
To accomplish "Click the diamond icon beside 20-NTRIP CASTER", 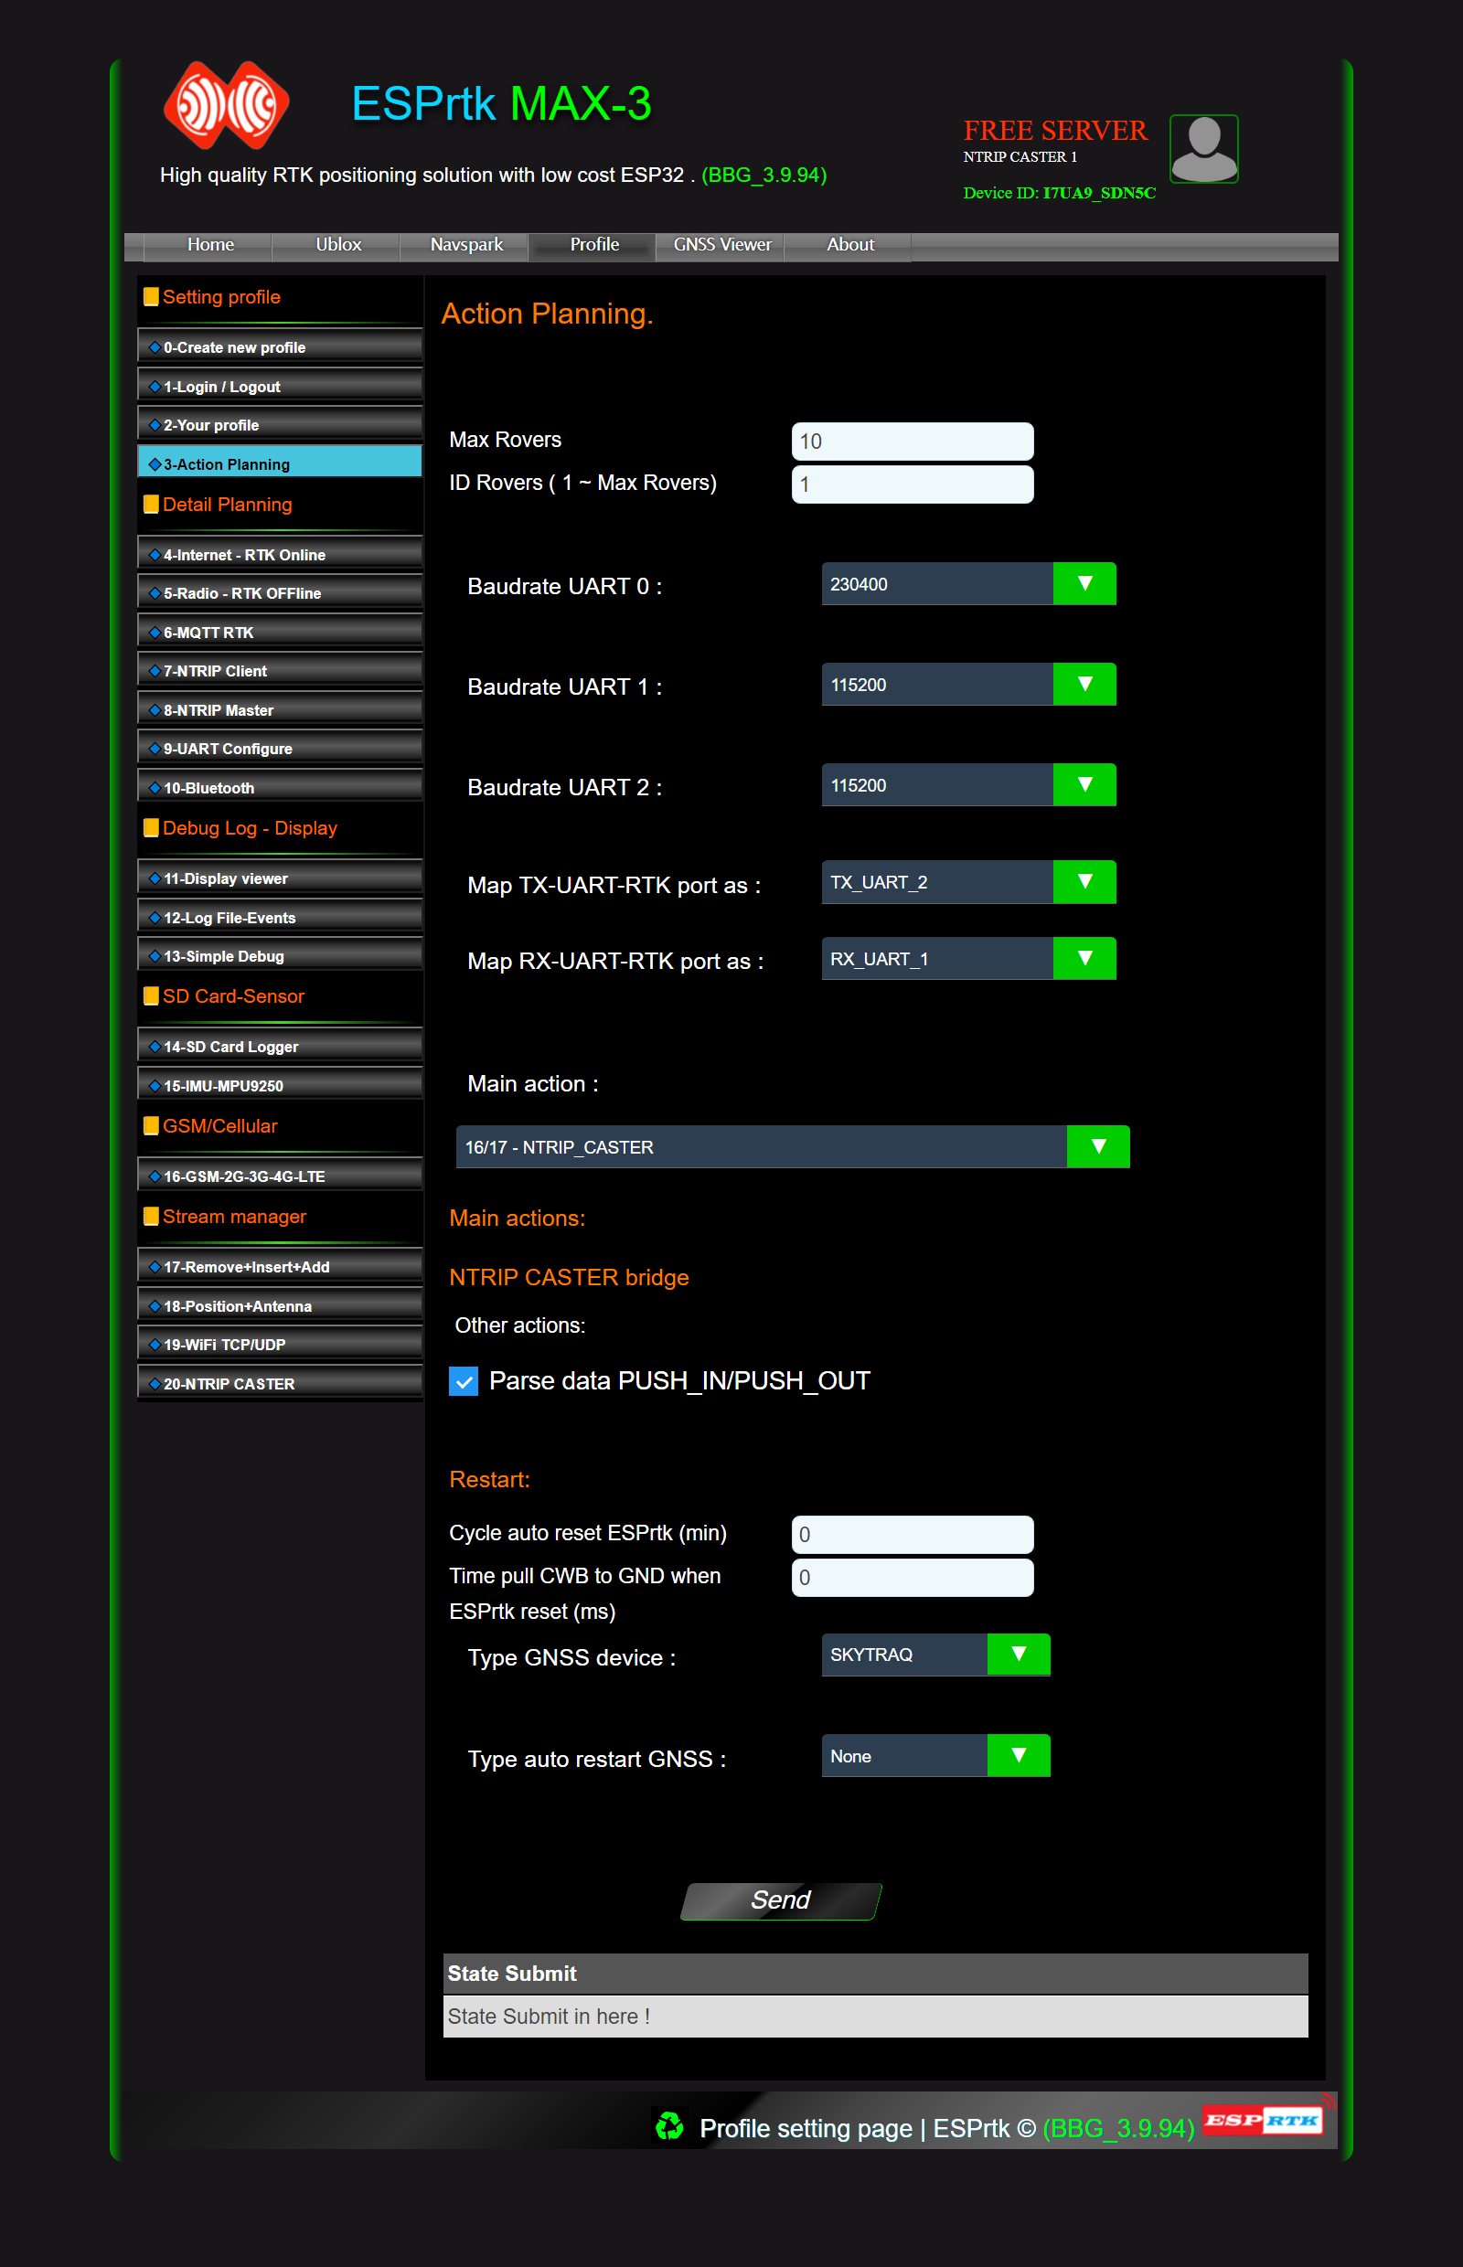I will [x=155, y=1383].
